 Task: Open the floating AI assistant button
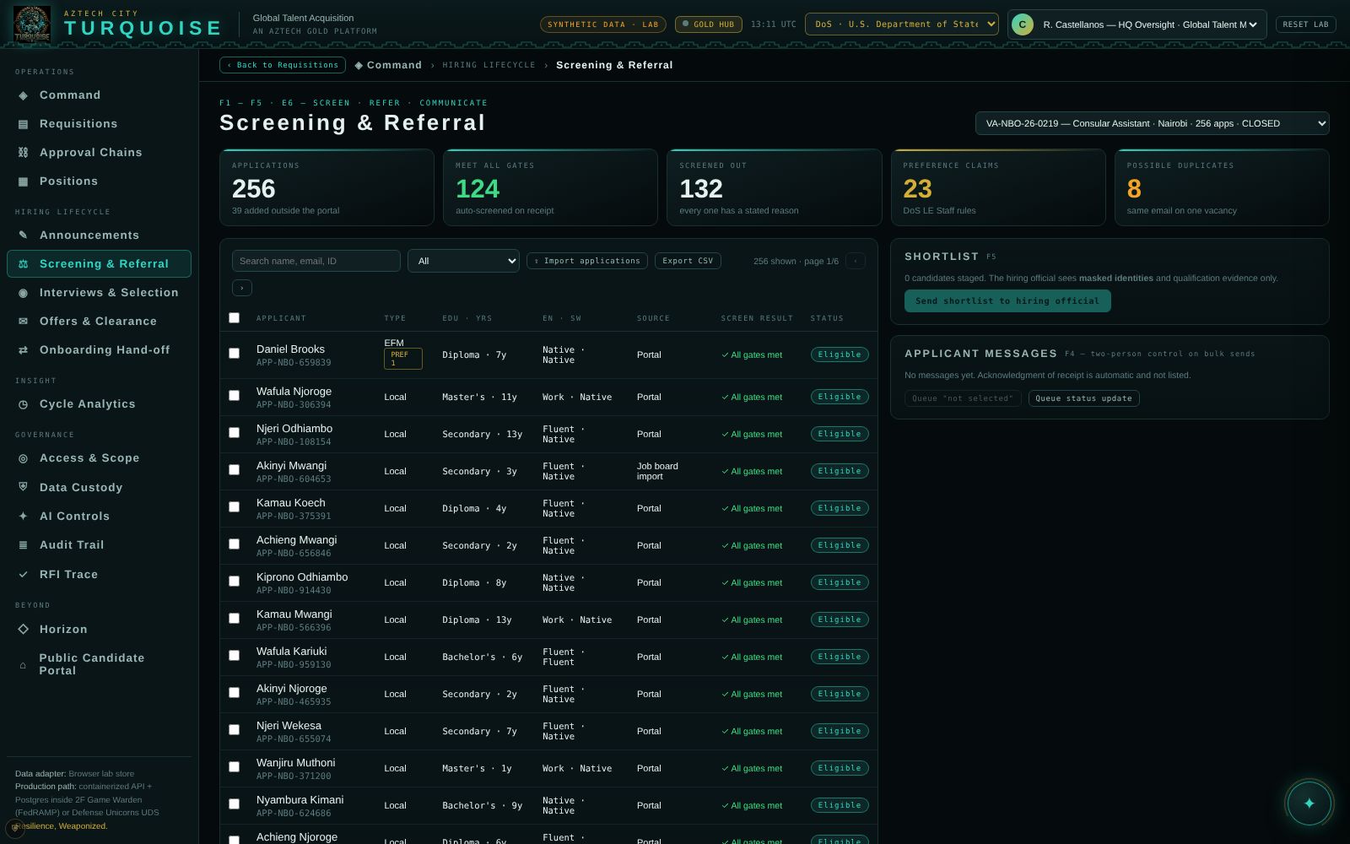click(1309, 803)
